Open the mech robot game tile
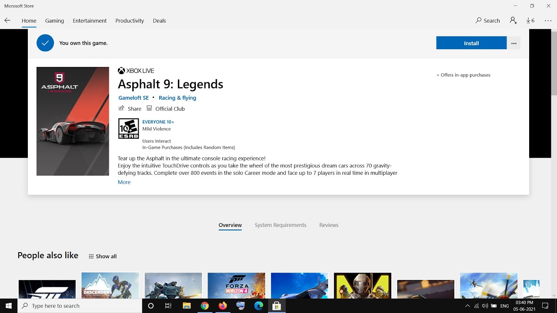557x313 pixels. (173, 286)
